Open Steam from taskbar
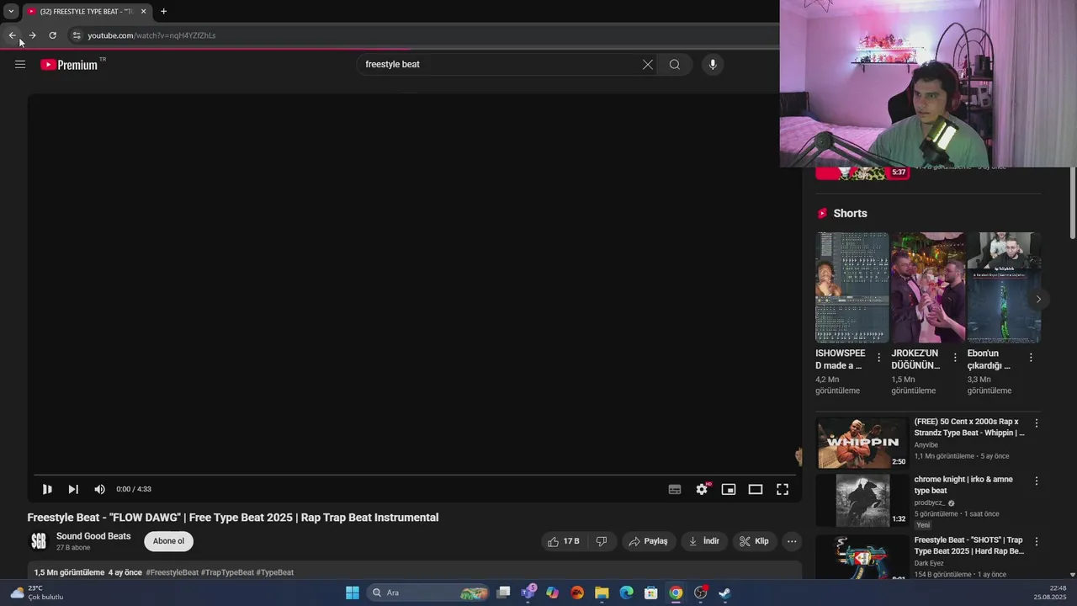Image resolution: width=1077 pixels, height=606 pixels. (724, 593)
